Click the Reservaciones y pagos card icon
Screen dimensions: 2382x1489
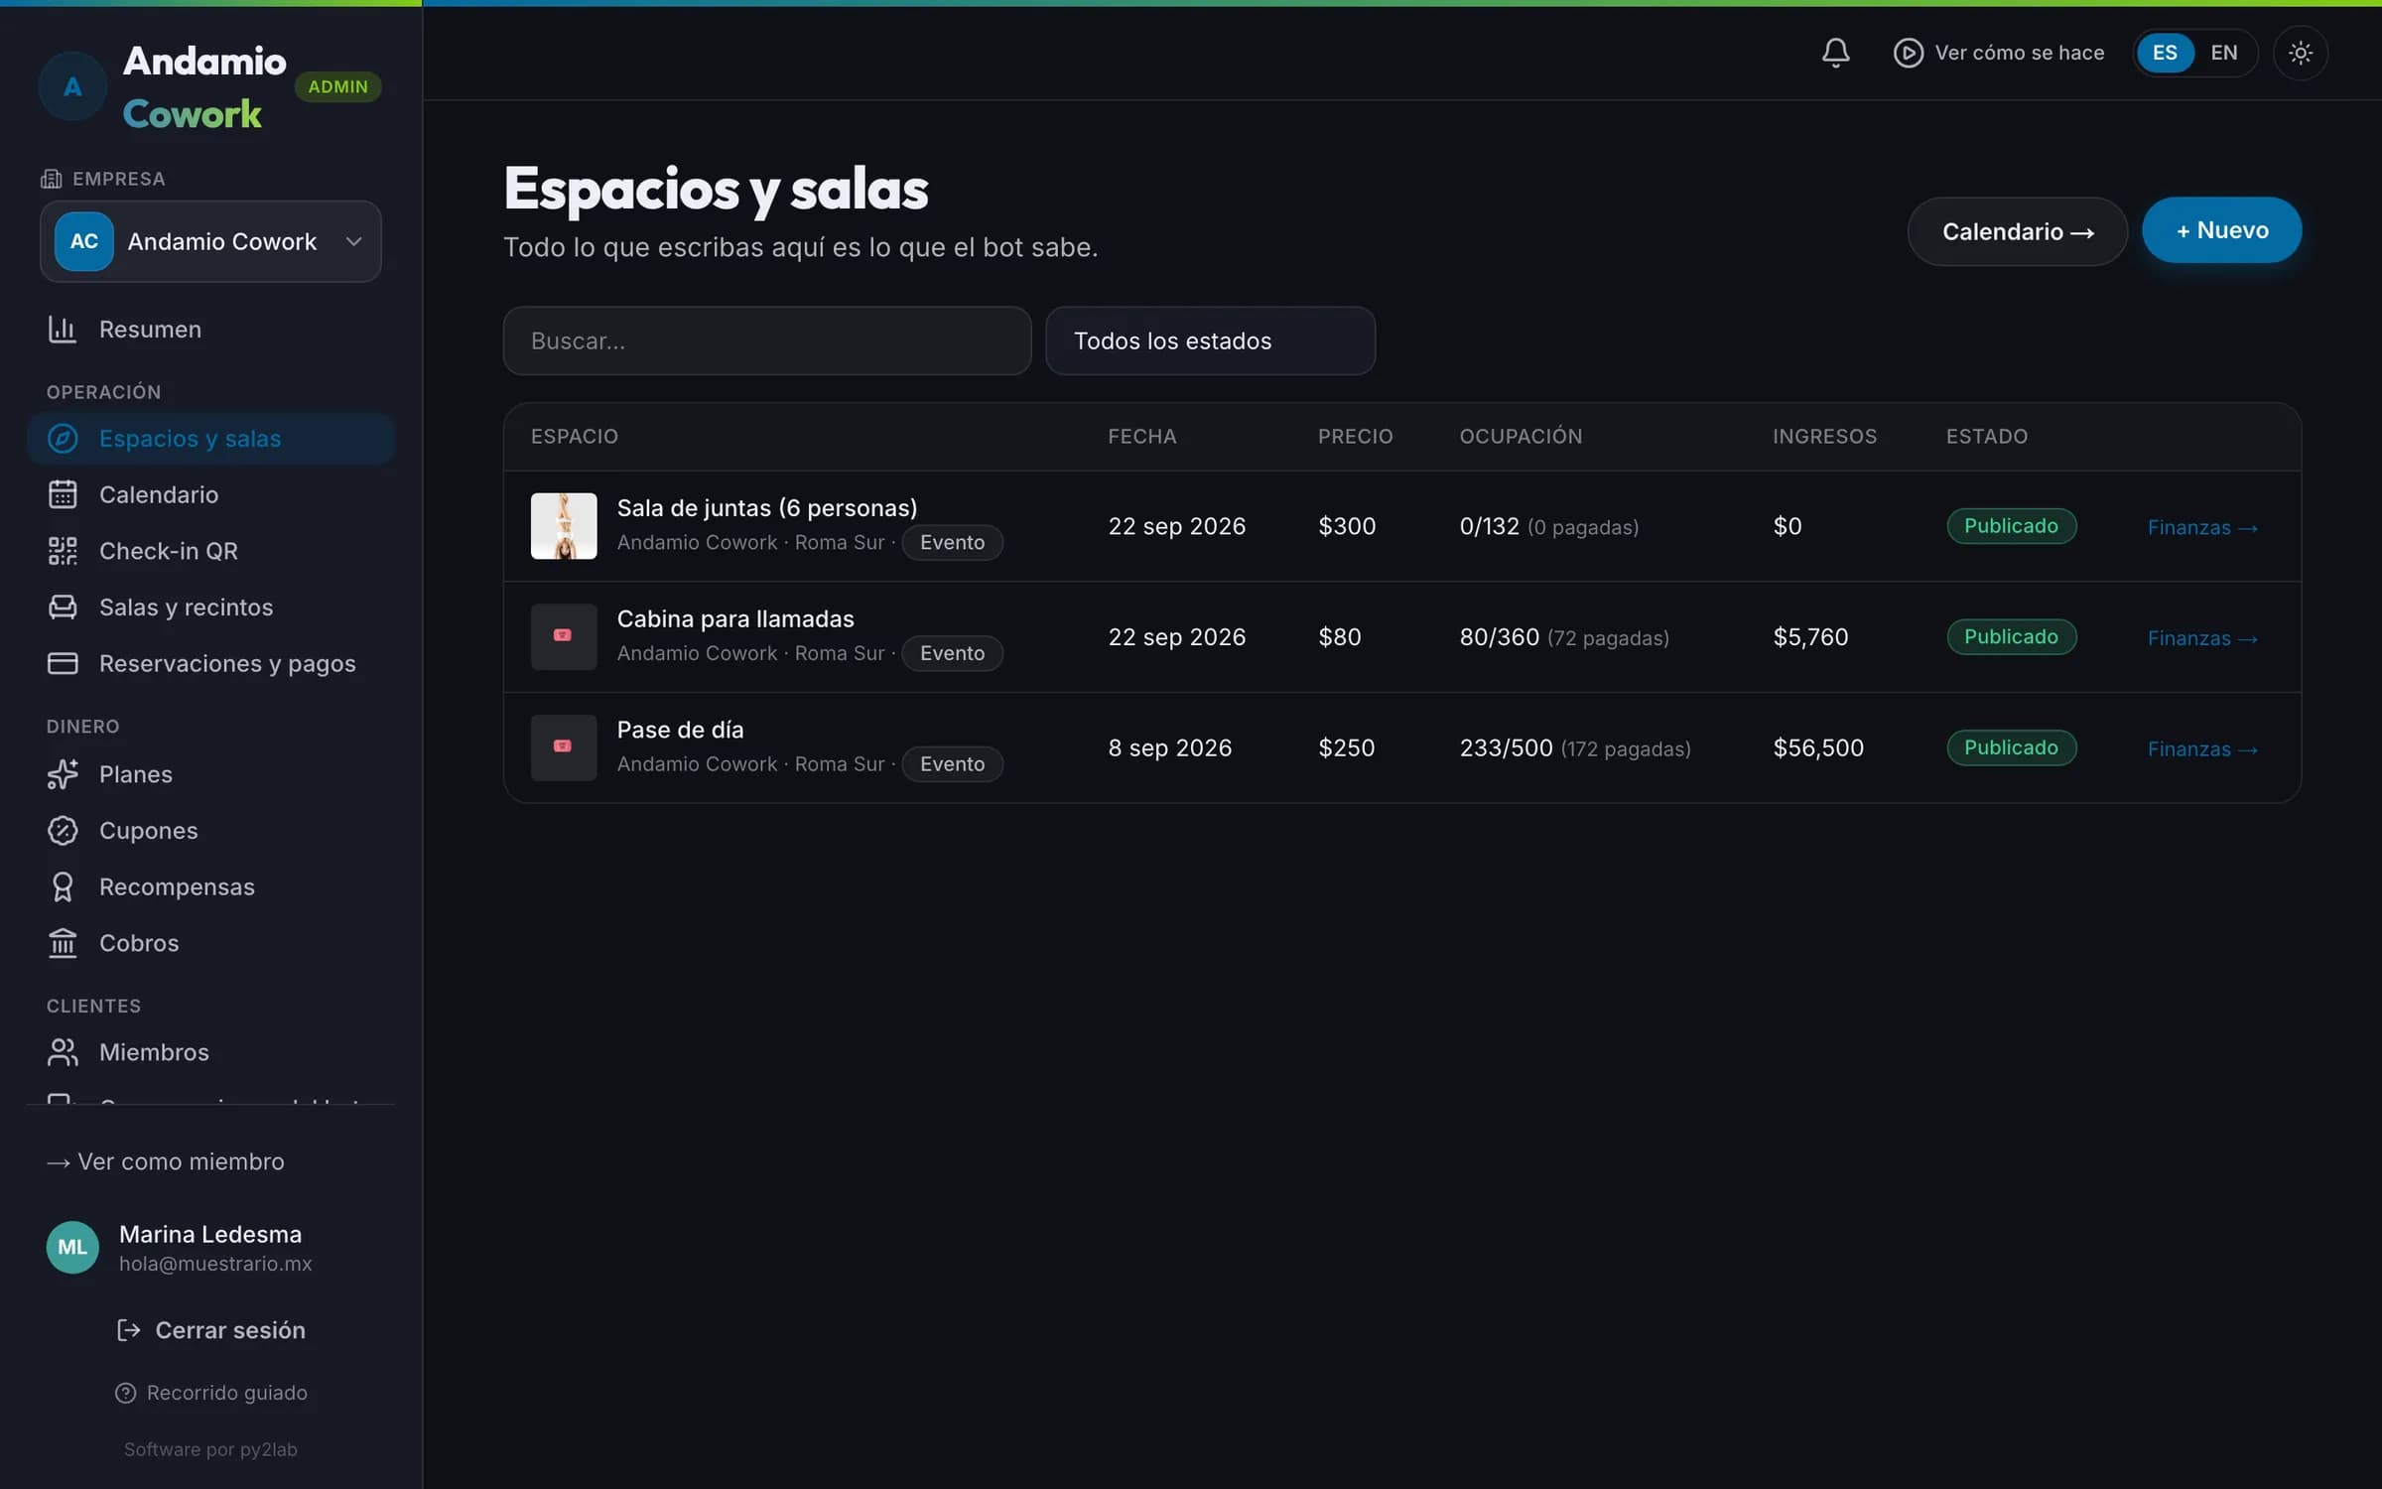[x=63, y=663]
